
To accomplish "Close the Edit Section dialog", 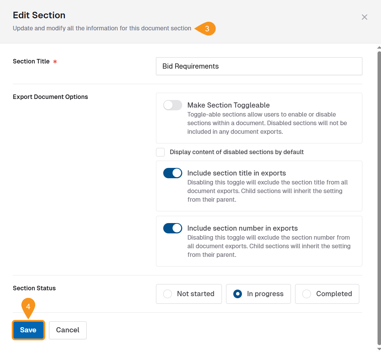I will 364,17.
